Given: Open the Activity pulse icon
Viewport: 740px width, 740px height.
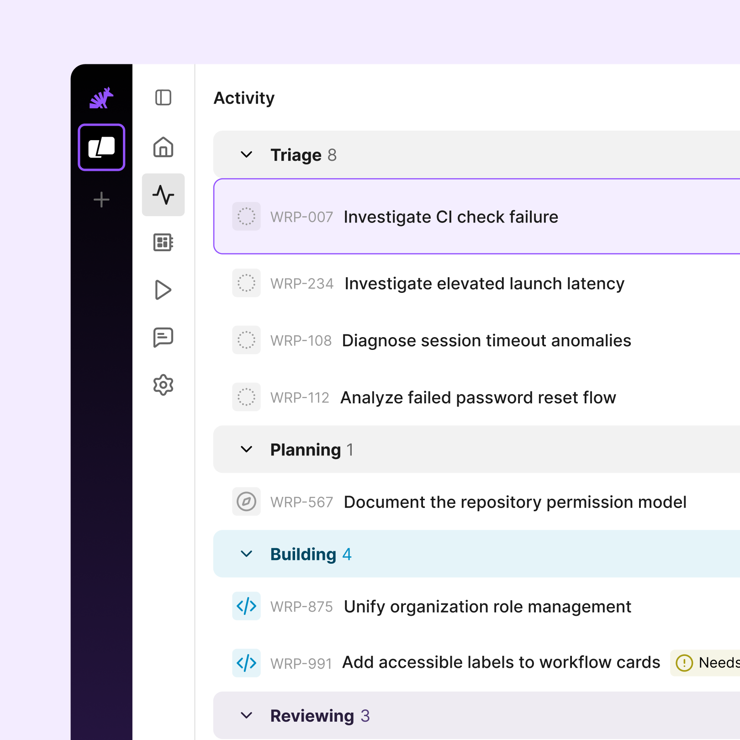Looking at the screenshot, I should point(163,195).
